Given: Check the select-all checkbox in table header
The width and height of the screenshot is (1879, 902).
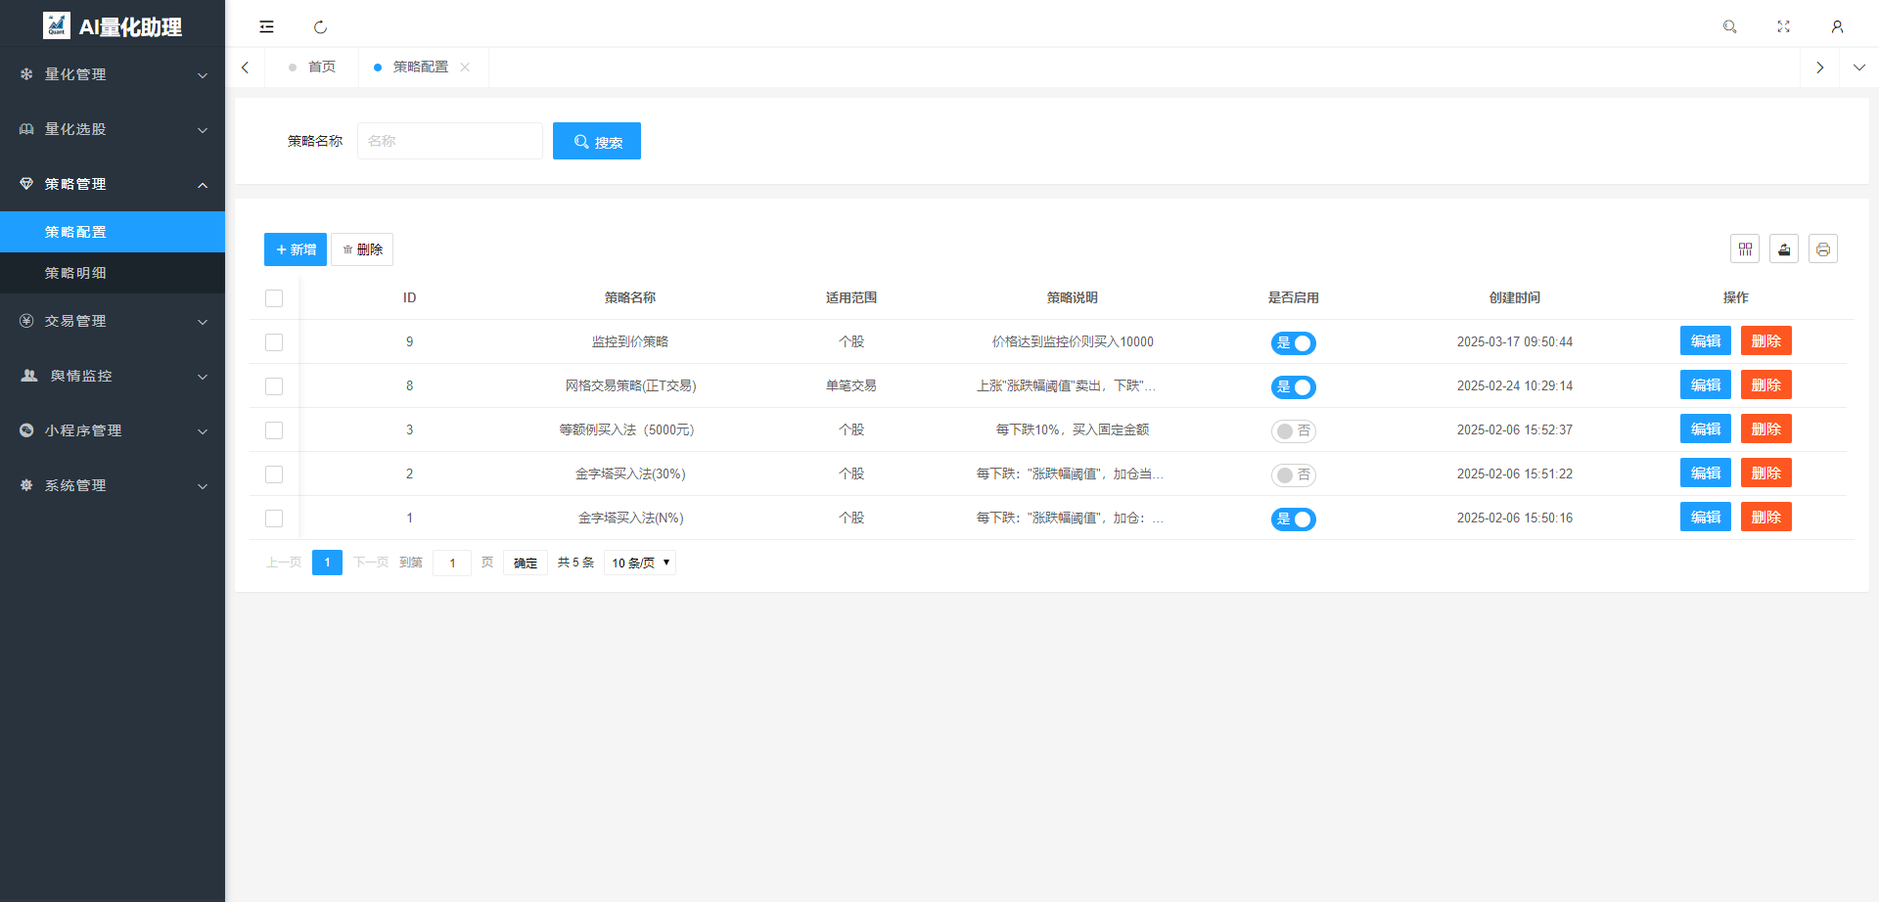Looking at the screenshot, I should 274,297.
